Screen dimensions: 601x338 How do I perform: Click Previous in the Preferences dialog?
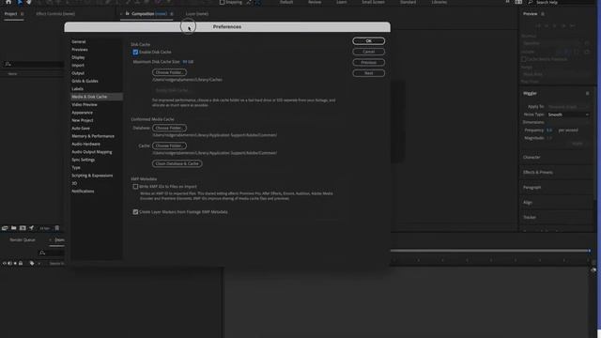point(368,63)
